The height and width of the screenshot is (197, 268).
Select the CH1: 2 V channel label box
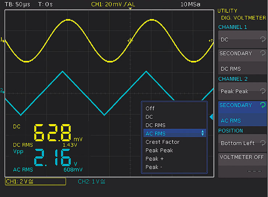tap(36, 181)
